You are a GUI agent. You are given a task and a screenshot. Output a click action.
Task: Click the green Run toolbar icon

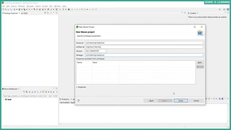click(x=19, y=9)
